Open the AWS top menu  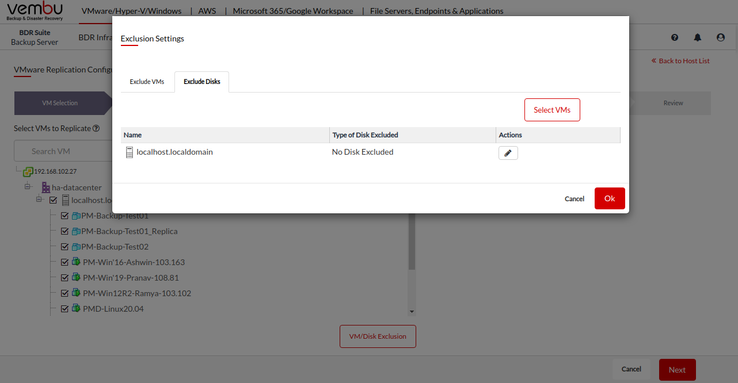[x=207, y=11]
